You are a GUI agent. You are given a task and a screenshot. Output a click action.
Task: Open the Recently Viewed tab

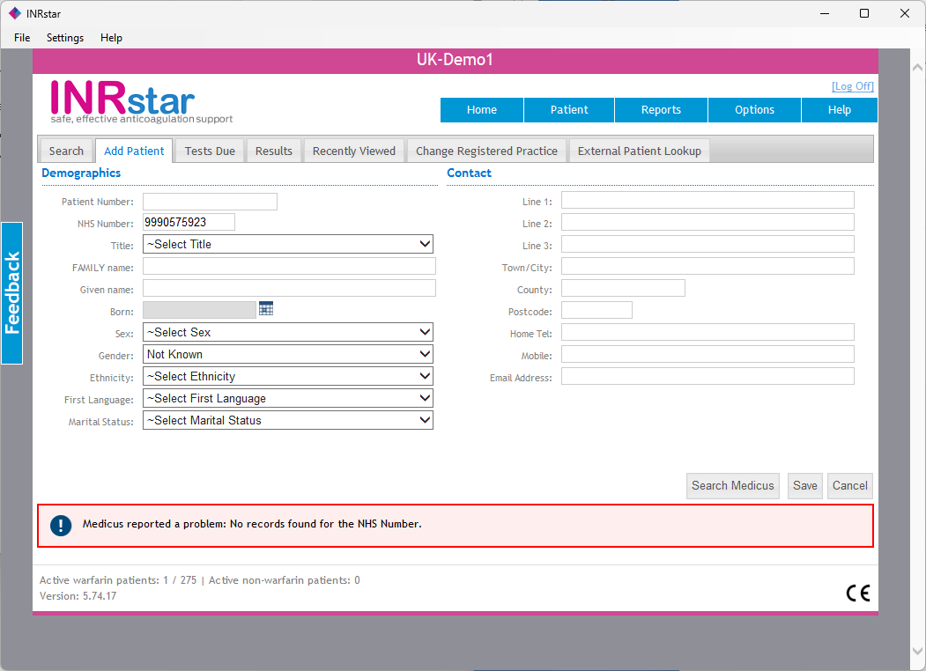pyautogui.click(x=353, y=151)
